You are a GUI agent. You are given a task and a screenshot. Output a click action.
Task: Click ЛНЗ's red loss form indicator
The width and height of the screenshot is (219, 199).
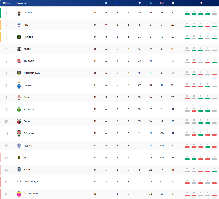click(208, 25)
